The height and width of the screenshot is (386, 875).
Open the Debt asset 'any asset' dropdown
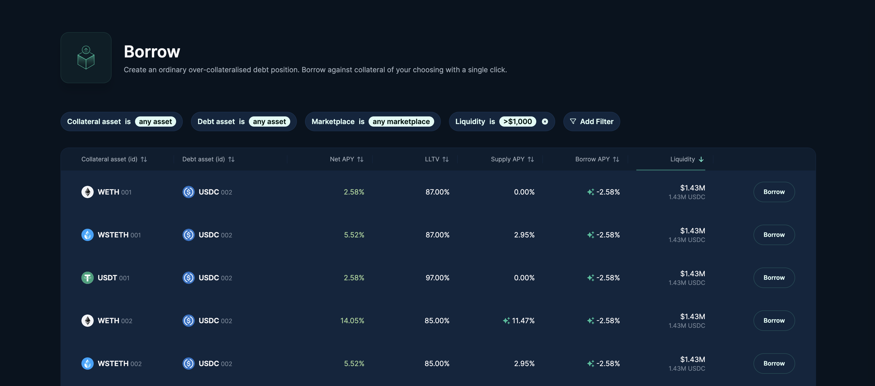click(x=269, y=122)
